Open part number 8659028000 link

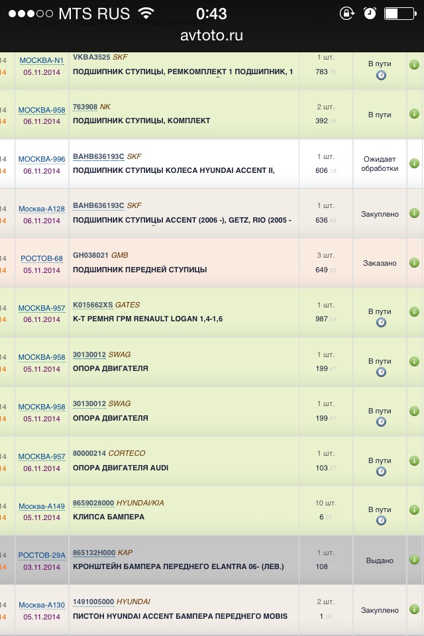coord(93,503)
